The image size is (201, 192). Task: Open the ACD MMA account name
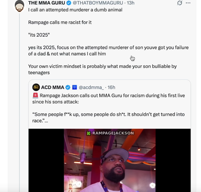52,88
